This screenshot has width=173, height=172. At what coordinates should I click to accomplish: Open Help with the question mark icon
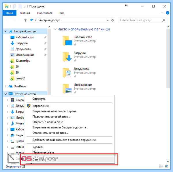tap(168, 13)
